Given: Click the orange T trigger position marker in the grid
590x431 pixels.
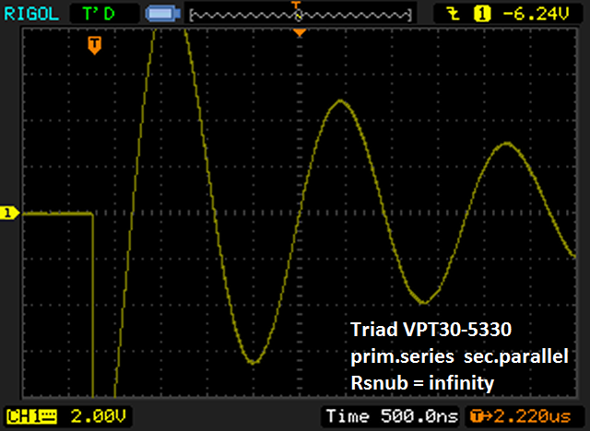Looking at the screenshot, I should (x=94, y=45).
